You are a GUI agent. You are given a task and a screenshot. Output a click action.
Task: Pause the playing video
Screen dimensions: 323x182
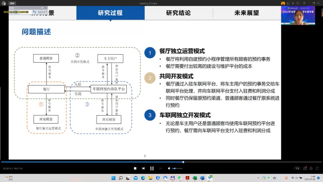[152, 168]
